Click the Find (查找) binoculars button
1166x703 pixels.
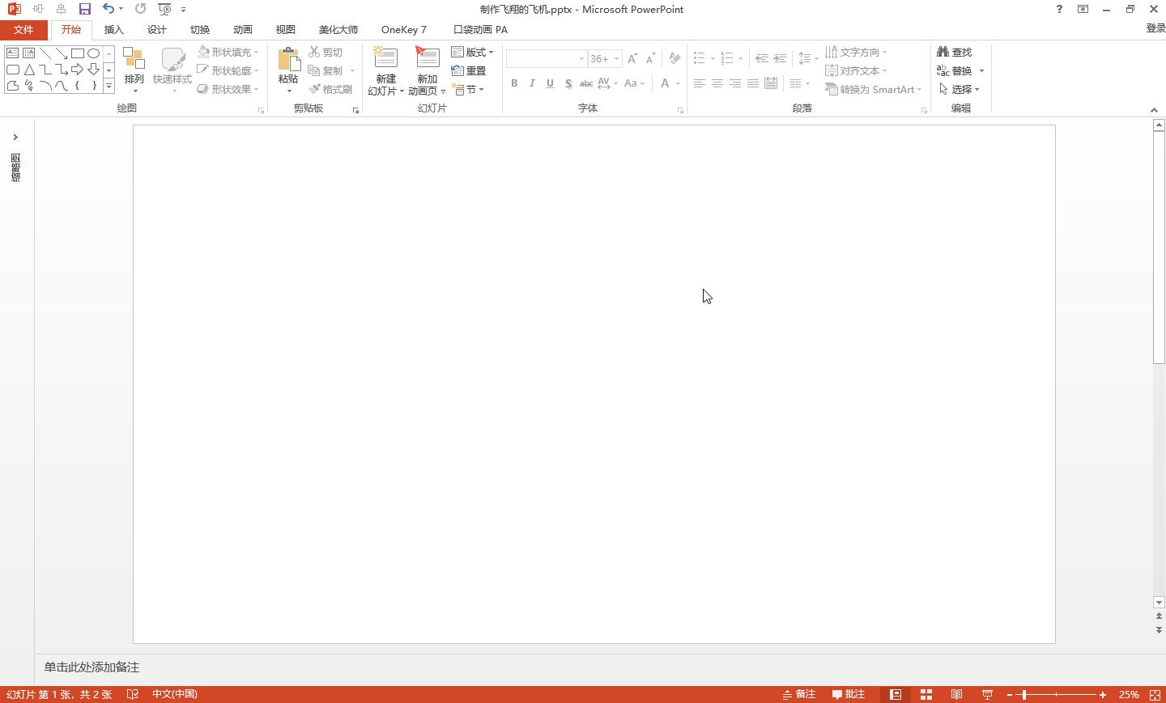[954, 52]
